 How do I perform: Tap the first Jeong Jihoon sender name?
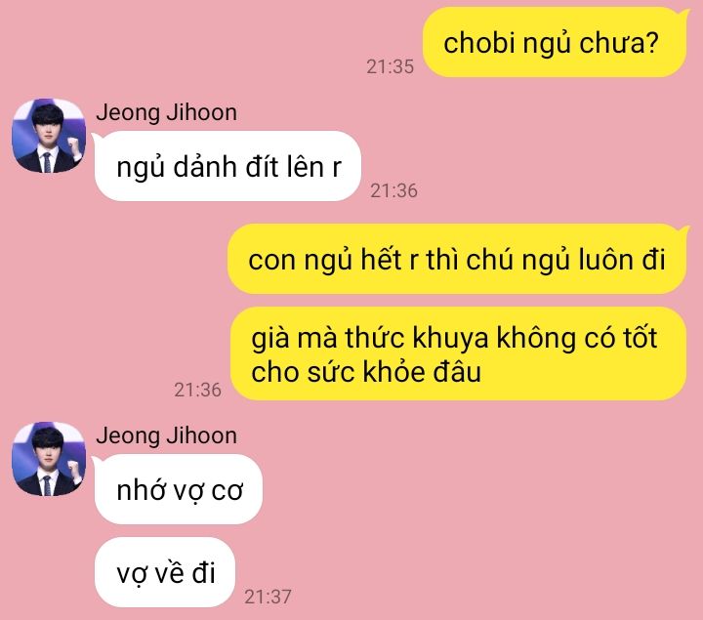[x=166, y=112]
